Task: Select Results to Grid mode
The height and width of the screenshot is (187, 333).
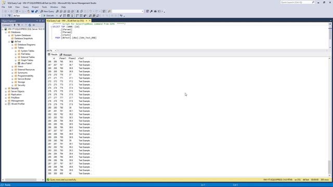Action: pyautogui.click(x=94, y=16)
